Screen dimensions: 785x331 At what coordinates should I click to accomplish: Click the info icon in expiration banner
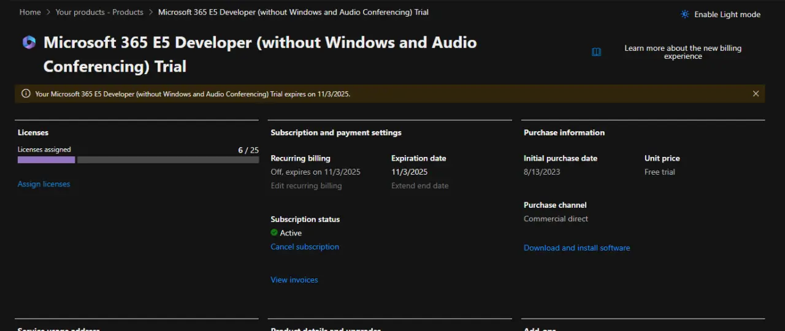coord(26,94)
